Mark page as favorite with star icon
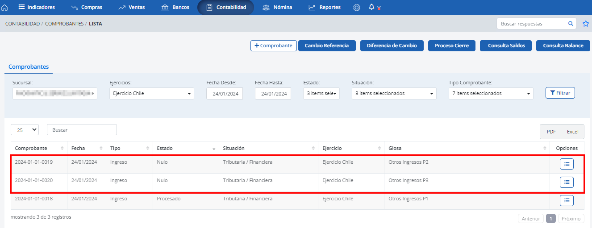 (586, 24)
